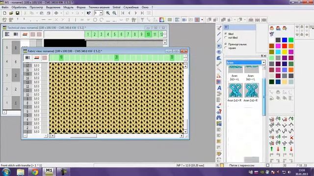This screenshot has height=176, width=314.
Task: Open the Окно menu
Action: tap(145, 7)
